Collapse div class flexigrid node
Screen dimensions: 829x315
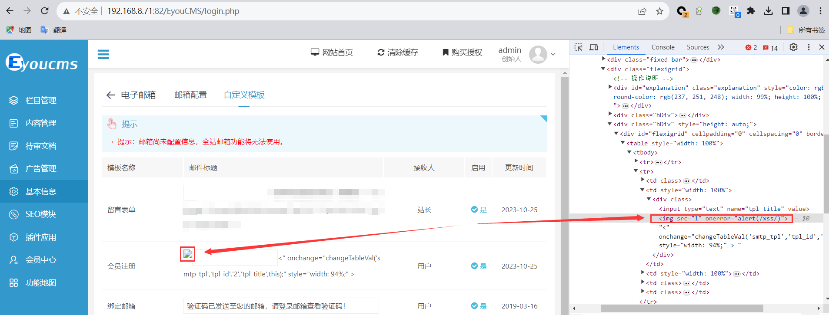[603, 69]
